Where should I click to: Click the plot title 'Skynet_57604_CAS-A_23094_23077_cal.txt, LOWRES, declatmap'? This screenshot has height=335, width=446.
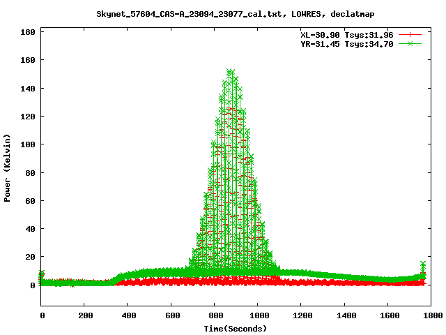236,14
